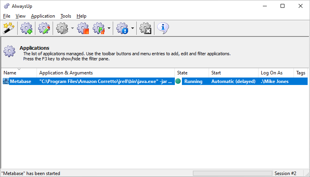Image resolution: width=310 pixels, height=177 pixels.
Task: Open the File menu
Action: tap(7, 16)
